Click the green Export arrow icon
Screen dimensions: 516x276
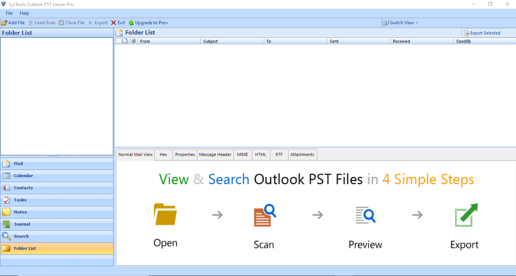[x=466, y=215]
